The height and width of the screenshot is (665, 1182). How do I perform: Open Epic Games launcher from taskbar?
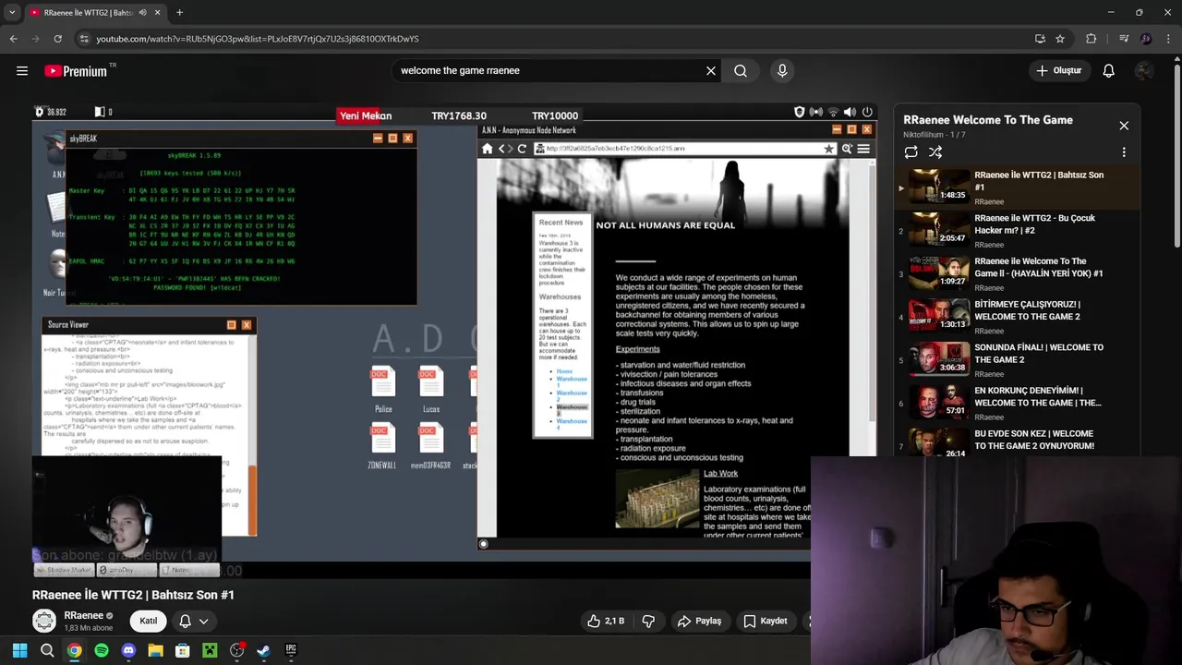click(291, 650)
